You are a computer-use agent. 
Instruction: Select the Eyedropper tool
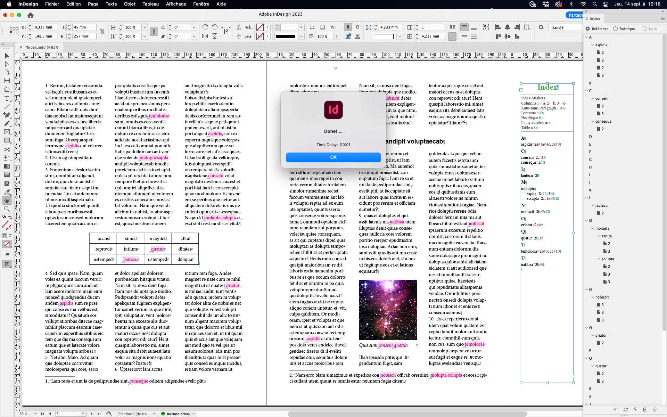7,192
